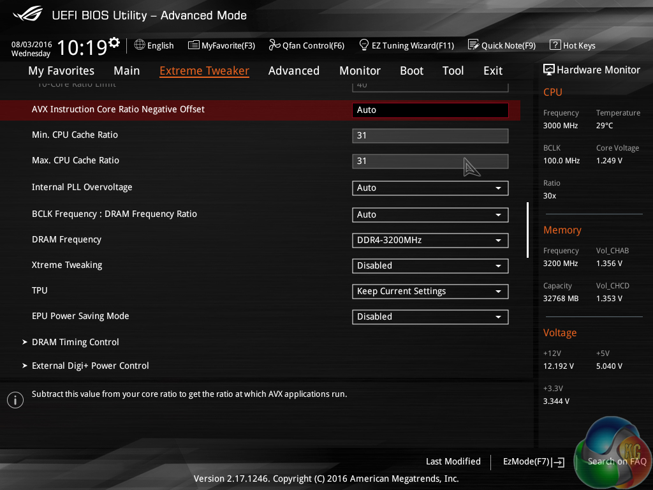
Task: Click the MyFavorite list icon
Action: [x=193, y=45]
